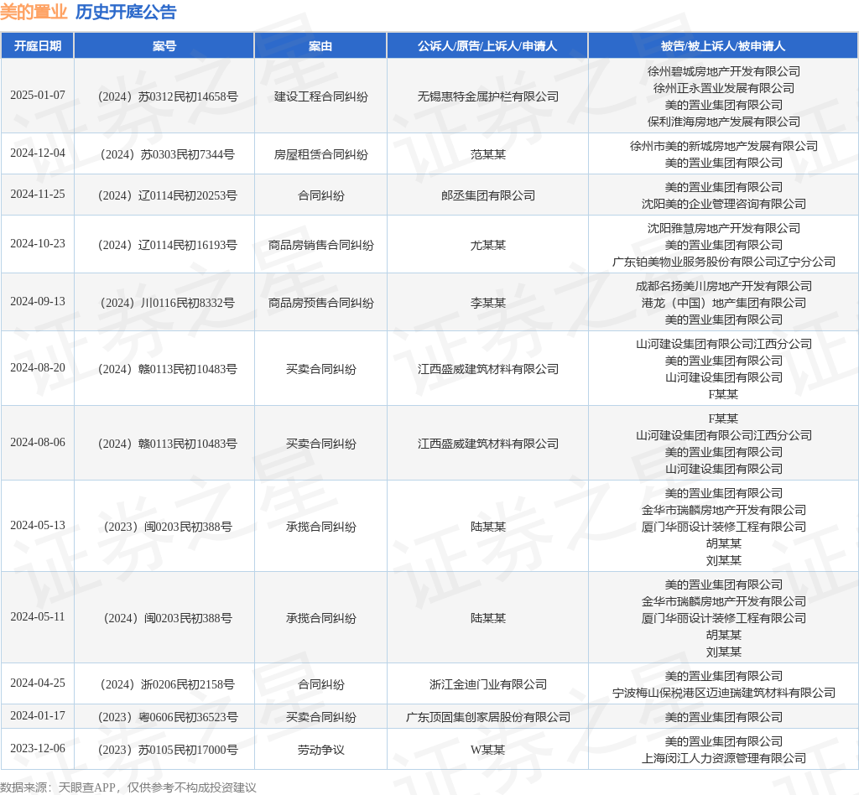859x795 pixels.
Task: Click the date cell '2024-10-23'
Action: tap(37, 244)
